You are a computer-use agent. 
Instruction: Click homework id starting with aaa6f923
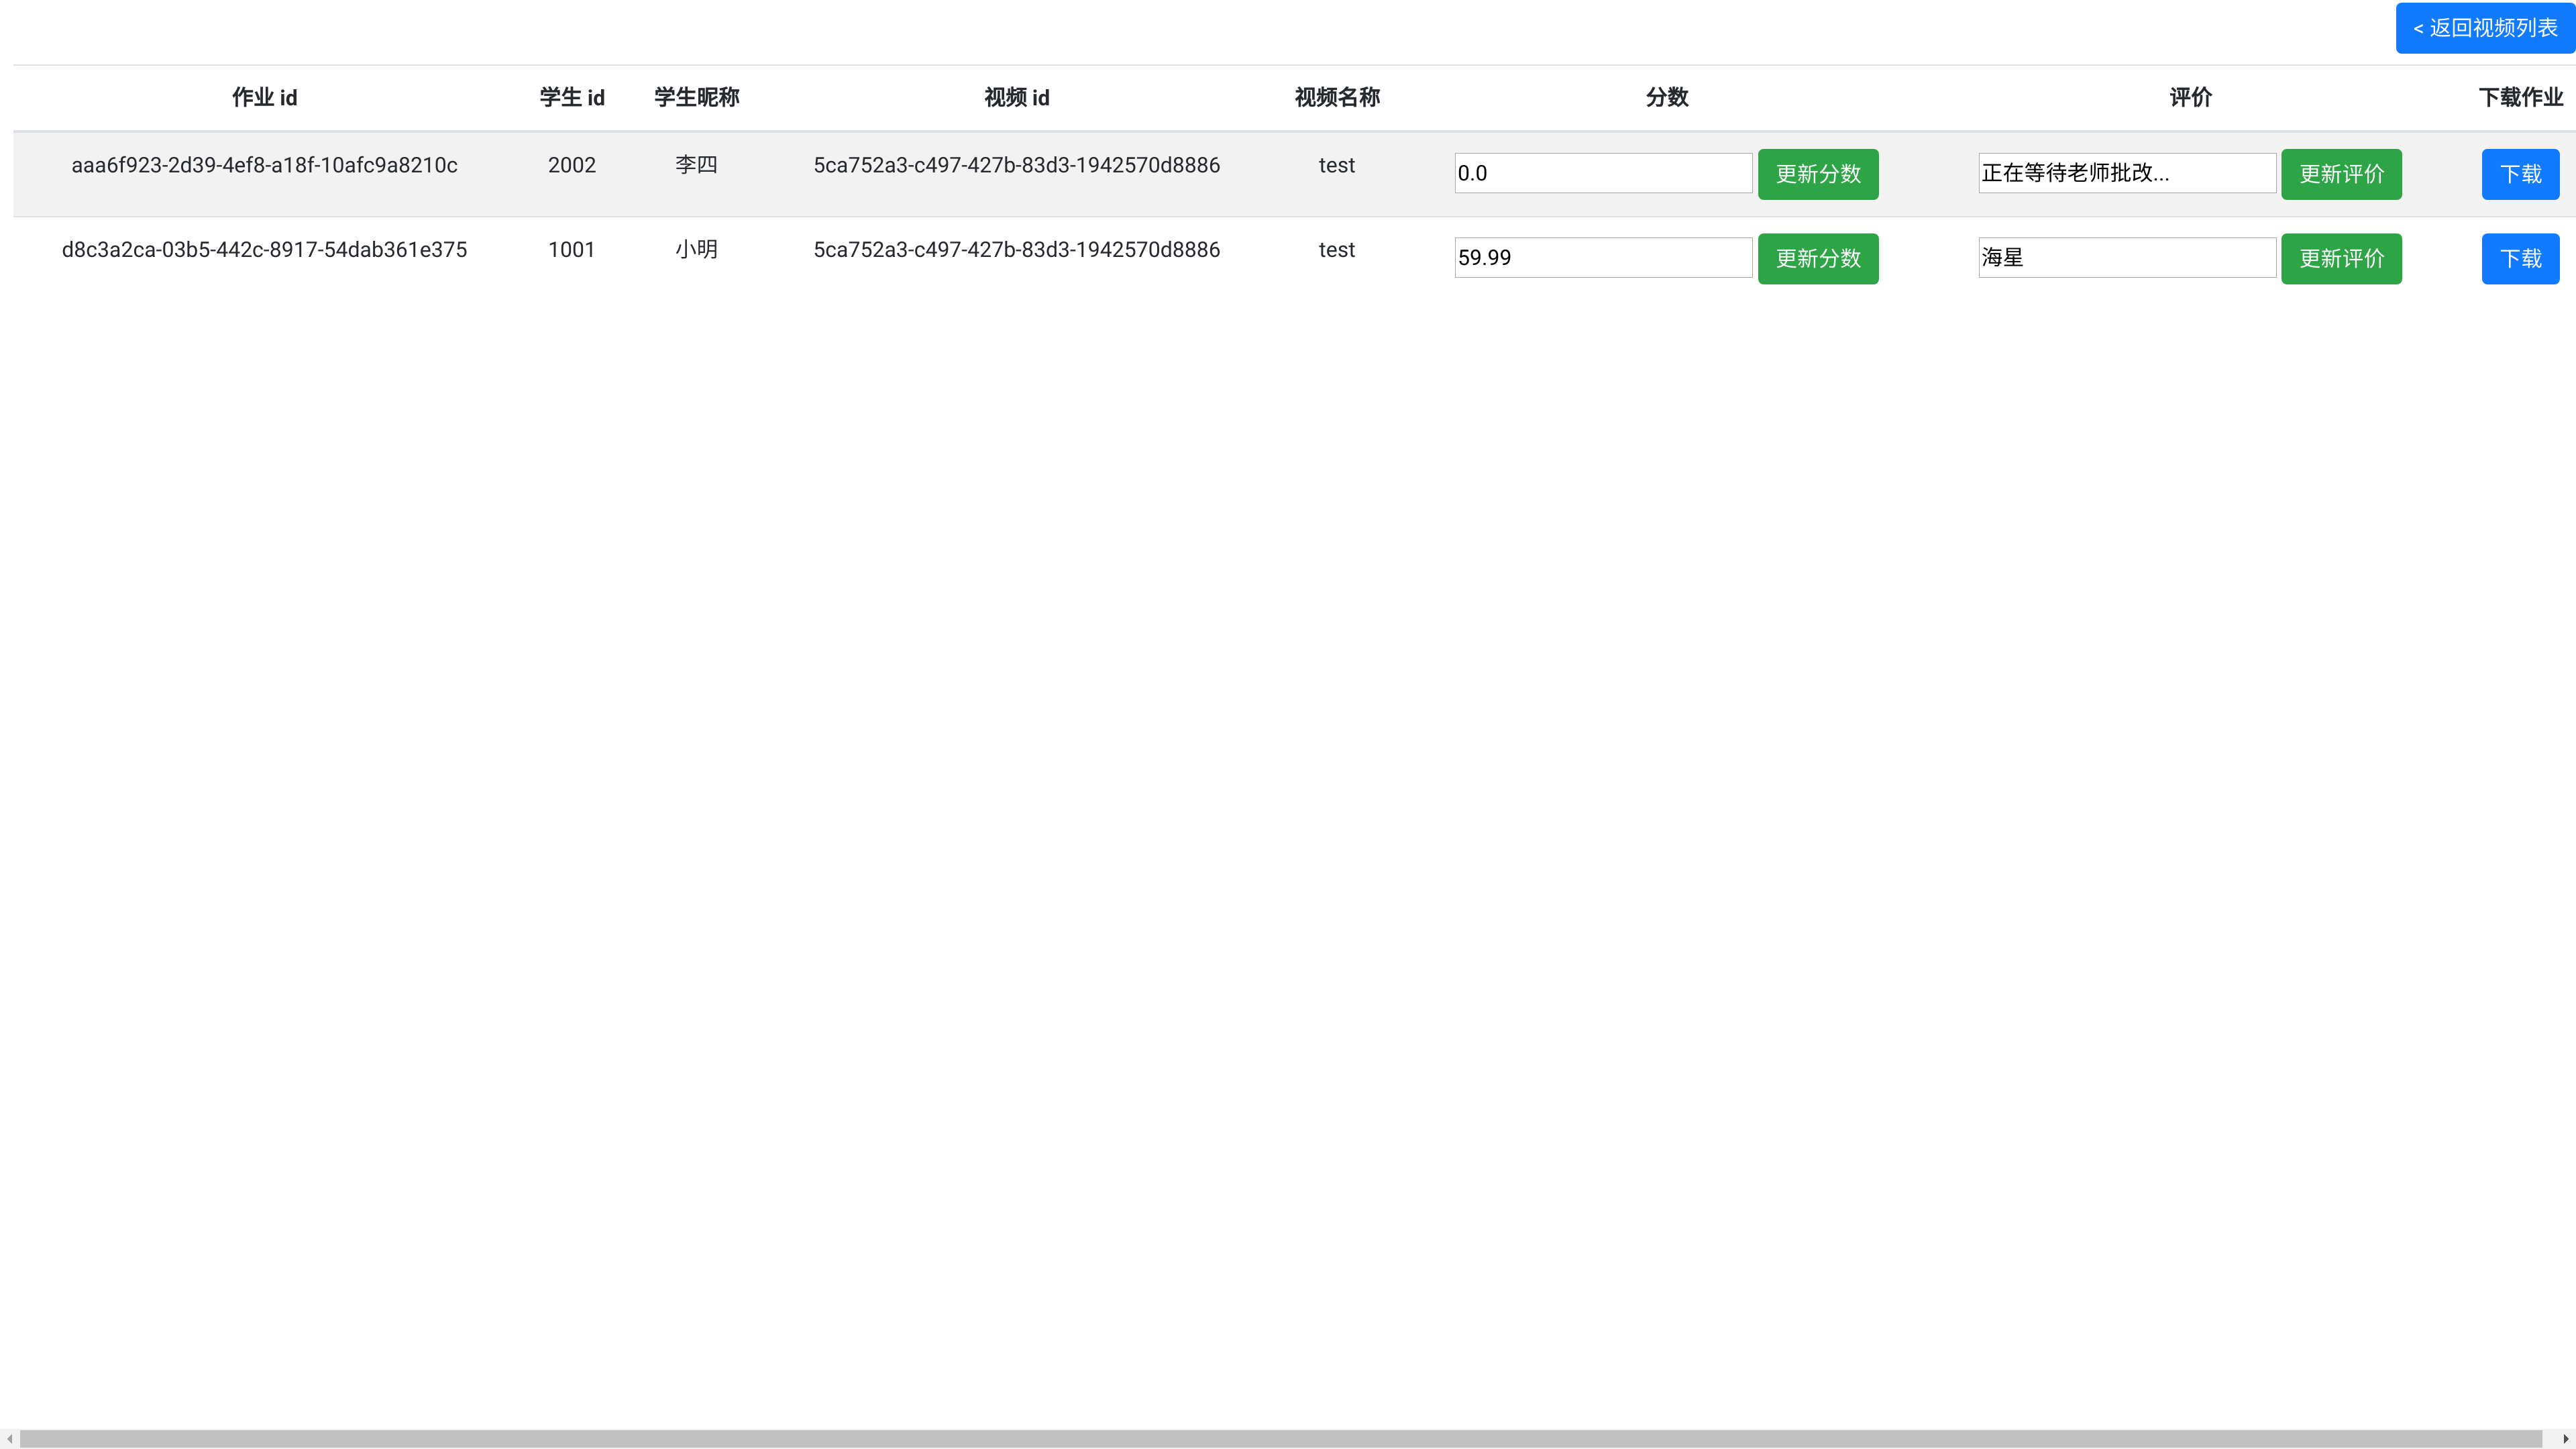pyautogui.click(x=264, y=165)
